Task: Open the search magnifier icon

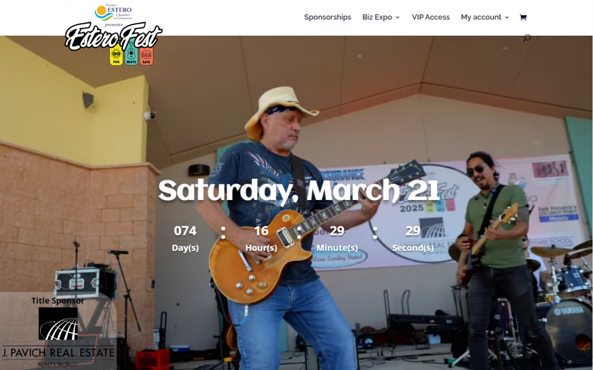Action: [x=527, y=38]
